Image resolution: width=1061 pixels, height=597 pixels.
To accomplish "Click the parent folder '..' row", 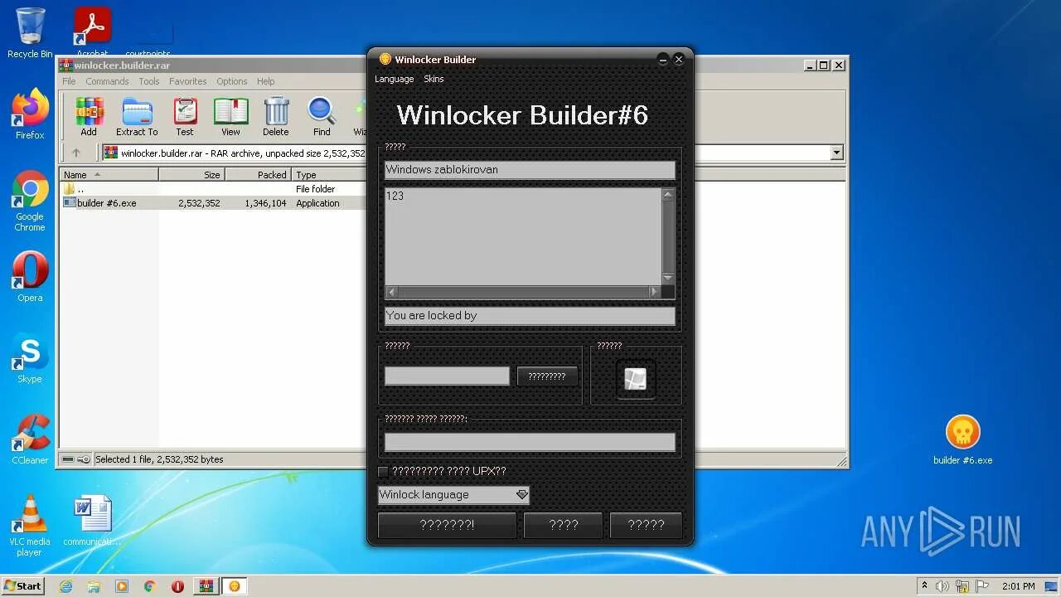I will pyautogui.click(x=214, y=189).
